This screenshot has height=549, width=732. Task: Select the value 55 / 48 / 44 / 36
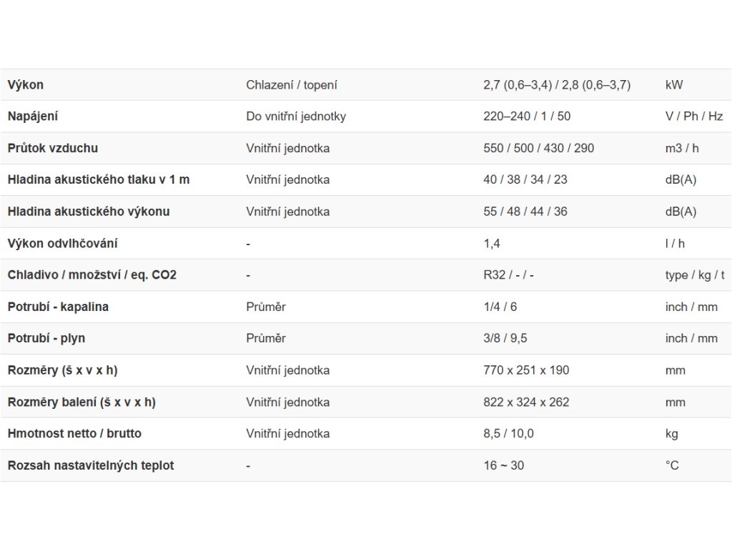(x=525, y=212)
